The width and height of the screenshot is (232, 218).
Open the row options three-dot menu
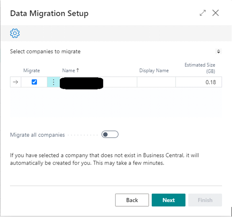(53, 82)
